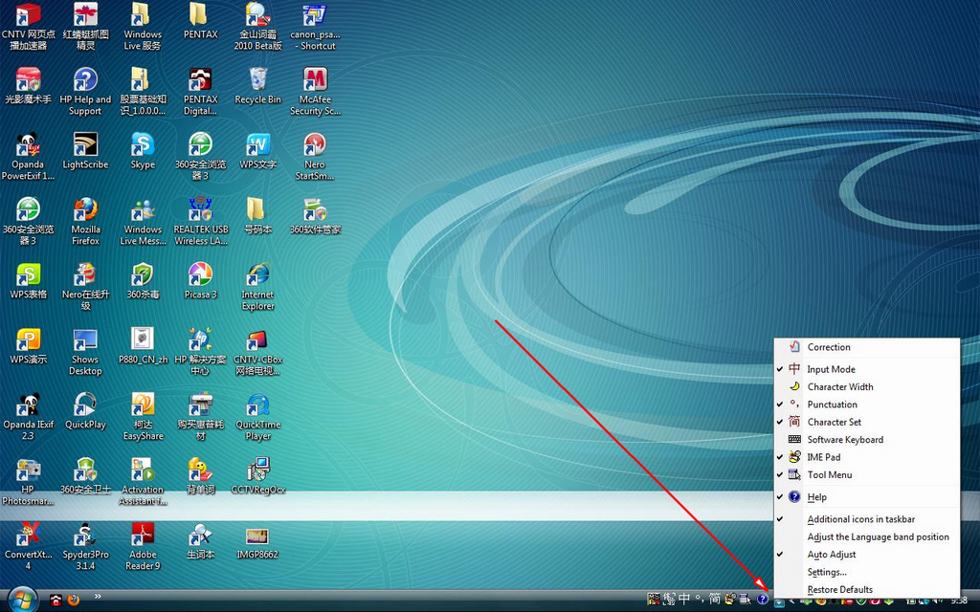This screenshot has height=612, width=980.
Task: Uncheck the Help entry in menu
Action: click(866, 497)
